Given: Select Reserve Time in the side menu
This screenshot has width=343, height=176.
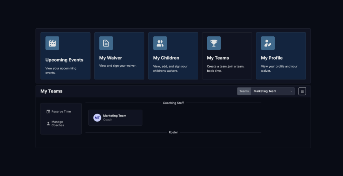Looking at the screenshot, I should [61, 112].
